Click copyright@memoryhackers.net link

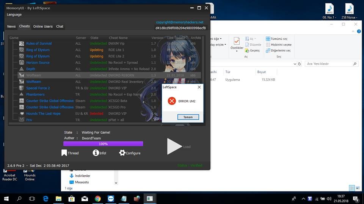tap(180, 22)
